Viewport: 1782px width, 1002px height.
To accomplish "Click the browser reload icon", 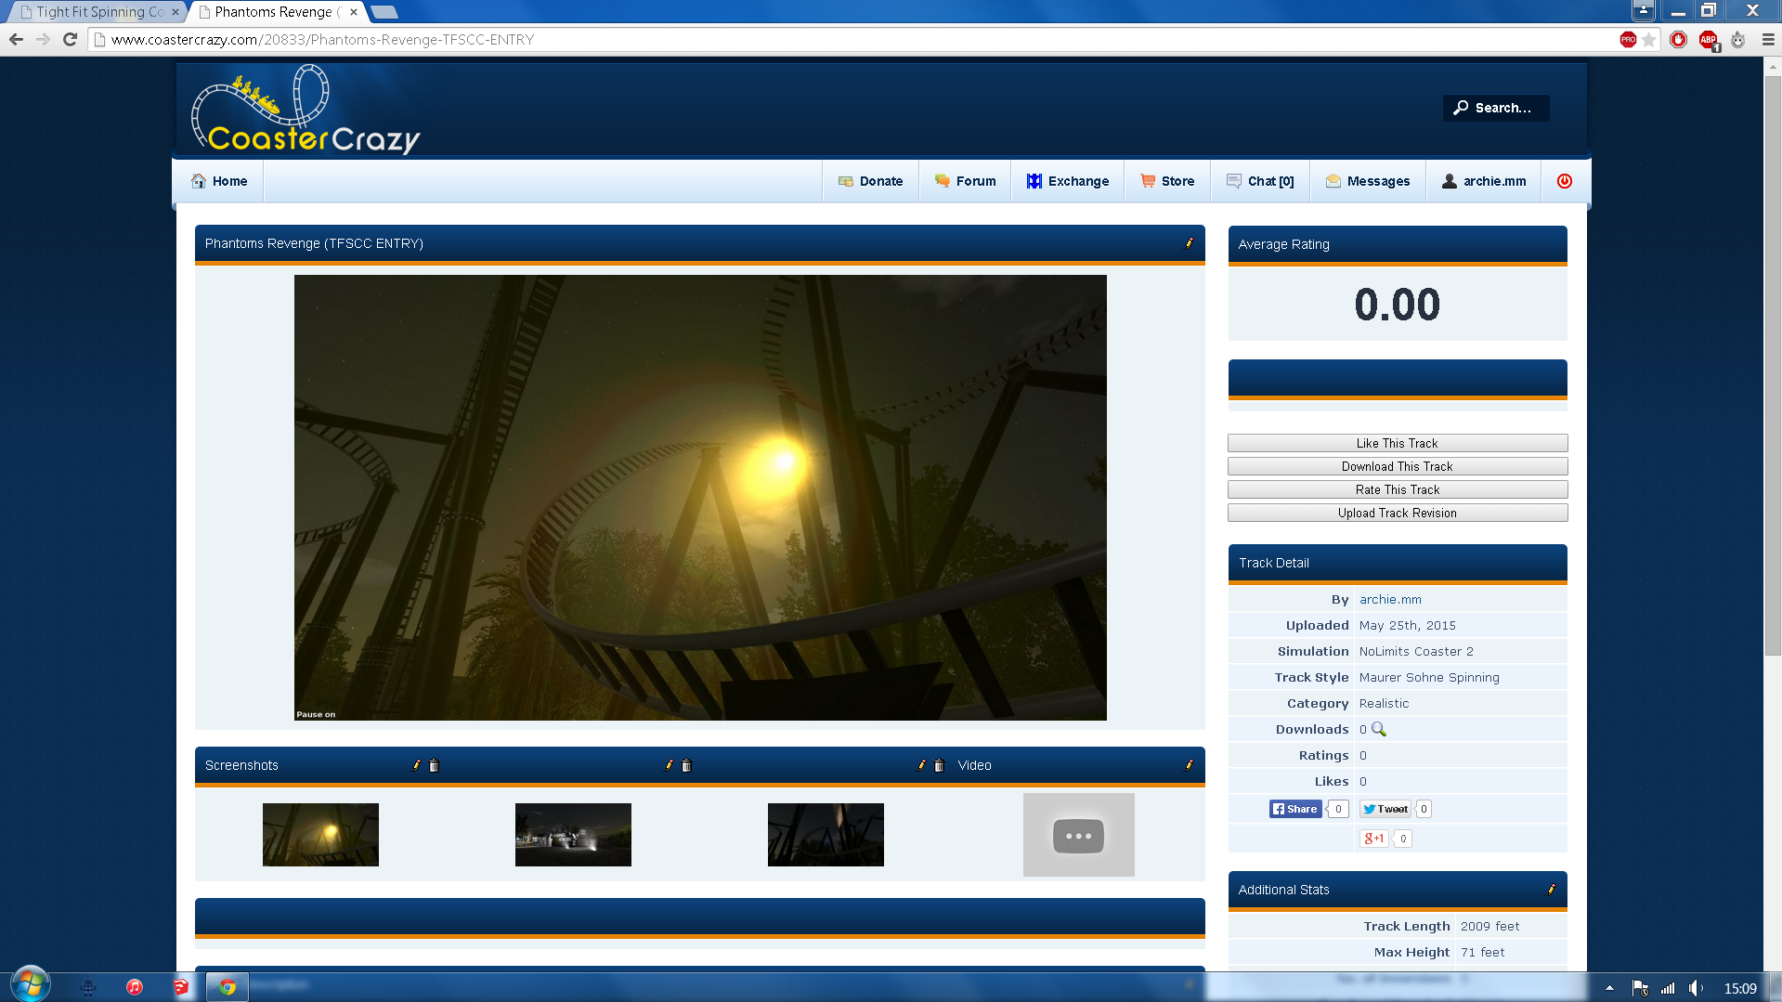I will (x=70, y=39).
